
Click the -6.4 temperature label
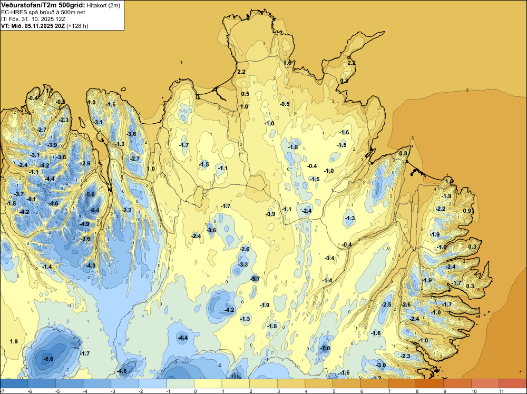[x=94, y=210]
